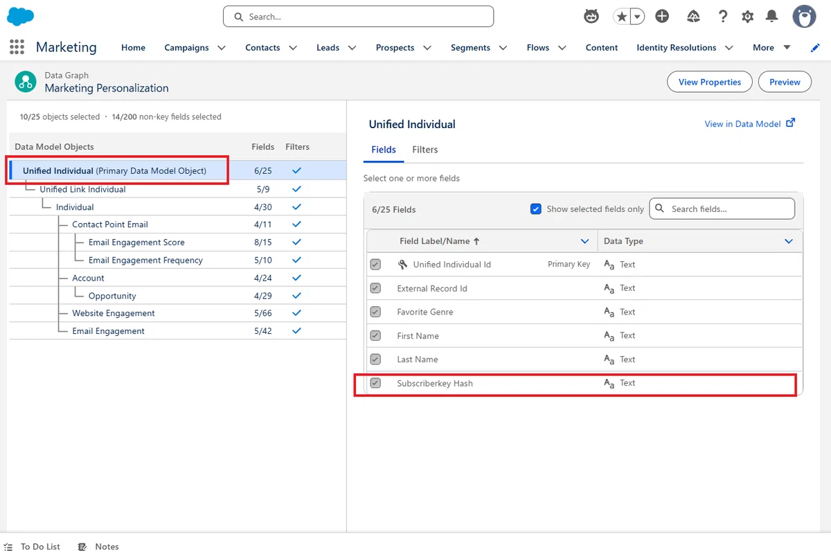Screen dimensions: 831x557
Task: Click the Notes icon in the utility bar
Action: click(x=82, y=547)
